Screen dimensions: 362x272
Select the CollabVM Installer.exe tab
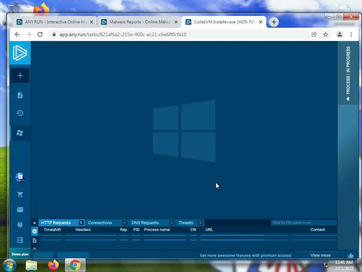coord(223,22)
